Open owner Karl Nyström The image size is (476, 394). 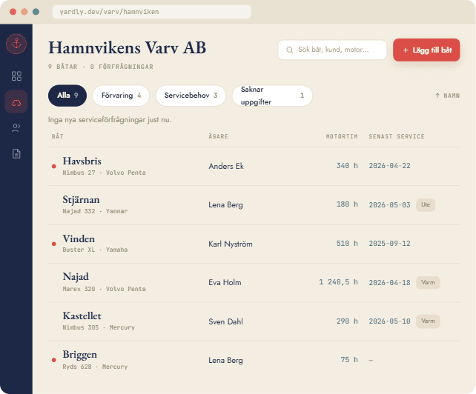(x=231, y=244)
